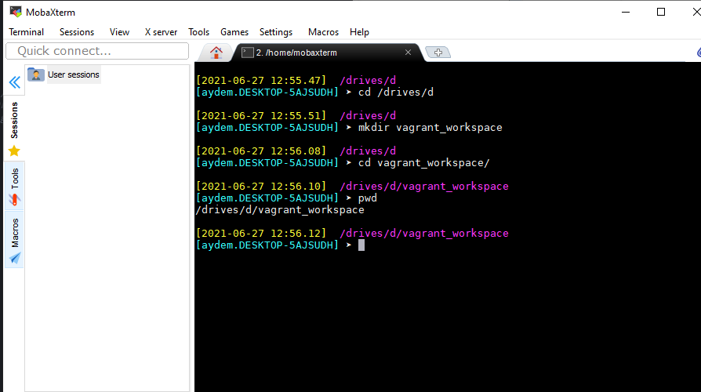Screen dimensions: 701x392
Task: Click the timestamp '[2021-06-27 12:55.47]'
Action: point(261,81)
